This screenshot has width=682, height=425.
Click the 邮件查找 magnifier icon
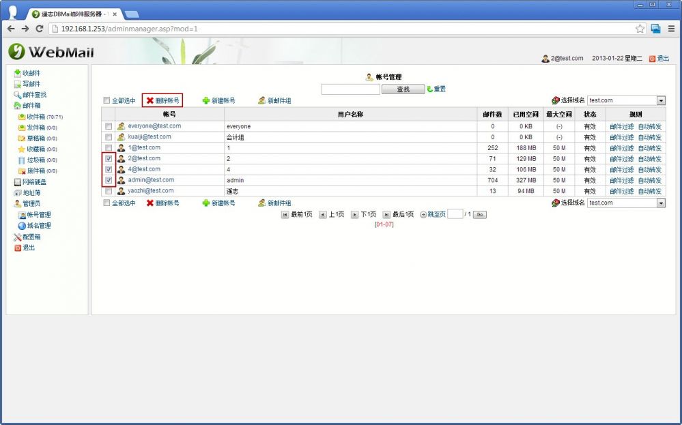pos(17,95)
